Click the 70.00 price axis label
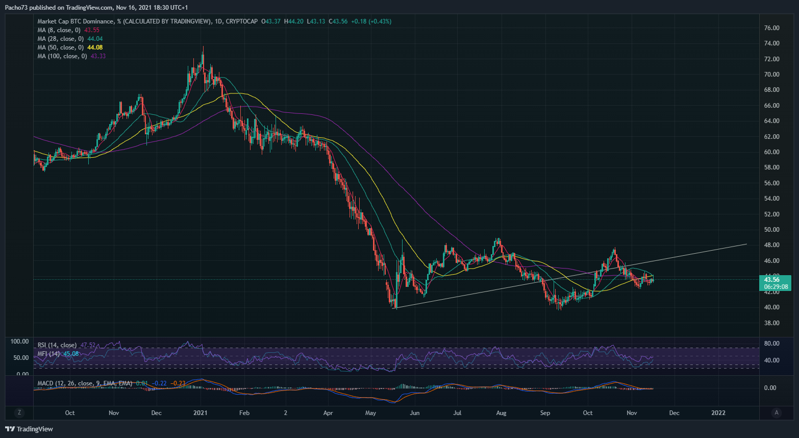The height and width of the screenshot is (438, 799). (771, 75)
